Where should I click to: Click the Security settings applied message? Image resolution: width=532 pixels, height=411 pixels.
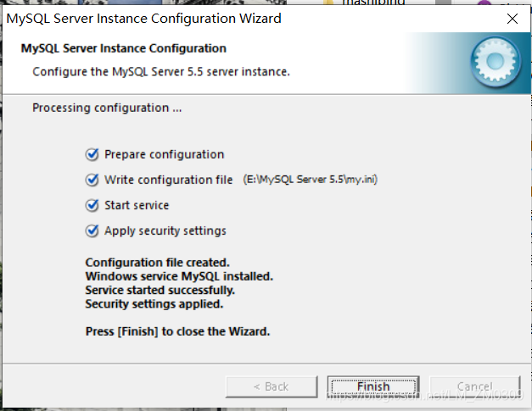[x=154, y=304]
